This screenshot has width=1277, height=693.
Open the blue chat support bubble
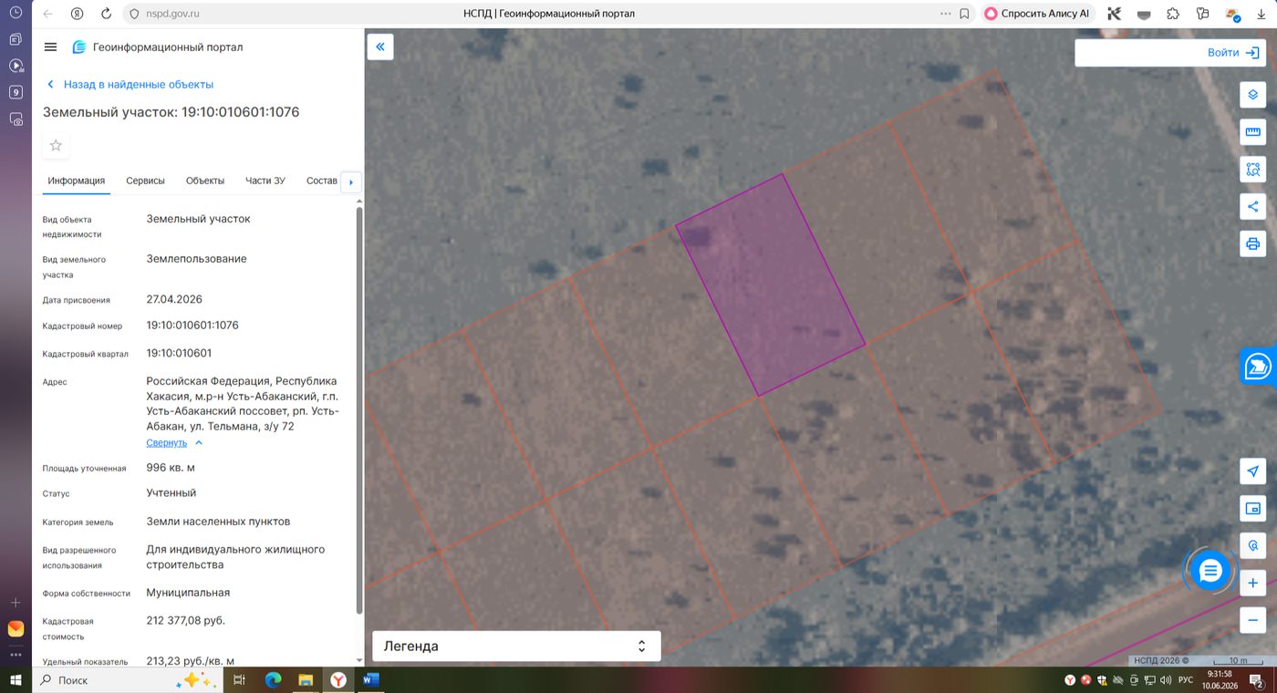click(1210, 572)
